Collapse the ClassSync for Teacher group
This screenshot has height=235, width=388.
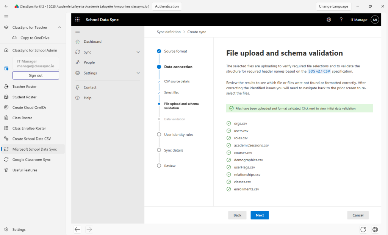[59, 27]
